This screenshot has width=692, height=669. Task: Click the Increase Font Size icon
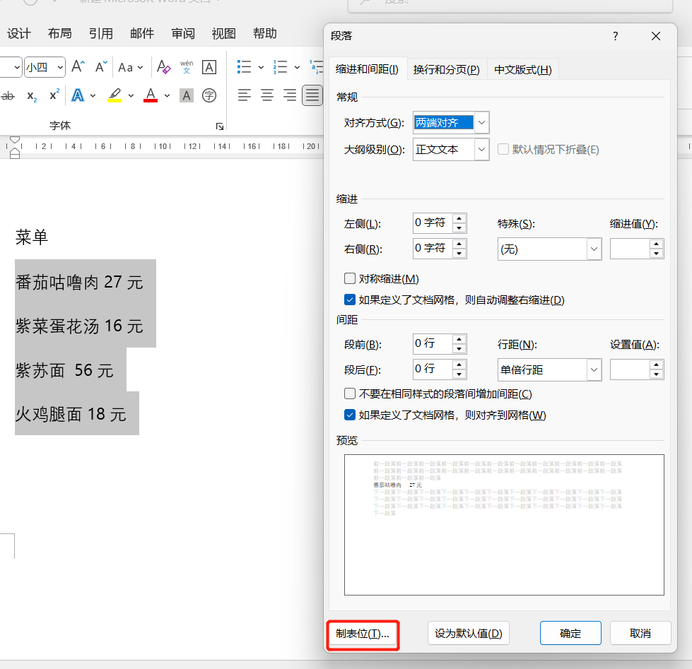(x=78, y=67)
